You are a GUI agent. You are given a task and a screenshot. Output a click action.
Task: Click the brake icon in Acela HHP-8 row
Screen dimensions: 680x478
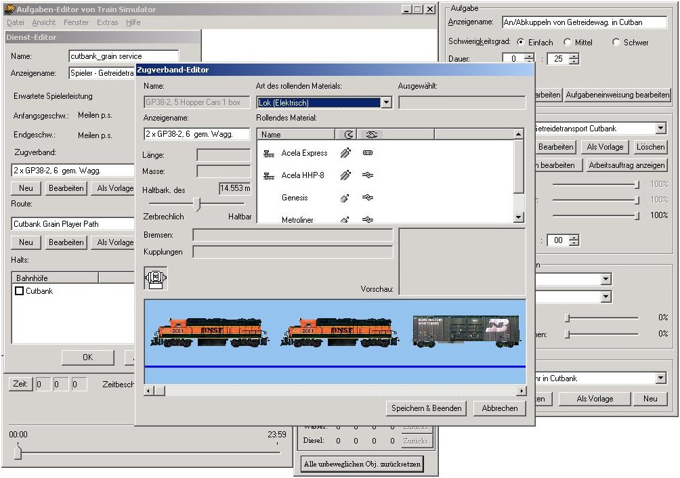click(x=345, y=176)
